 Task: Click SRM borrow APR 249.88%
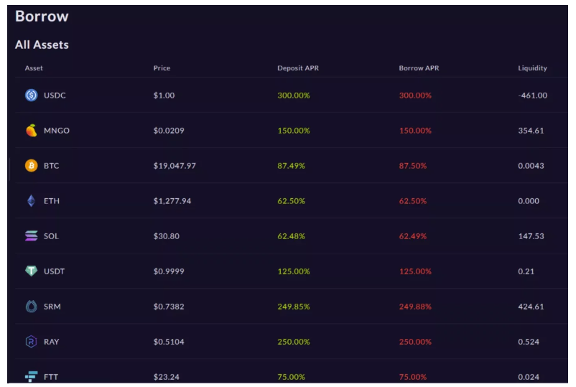(415, 307)
